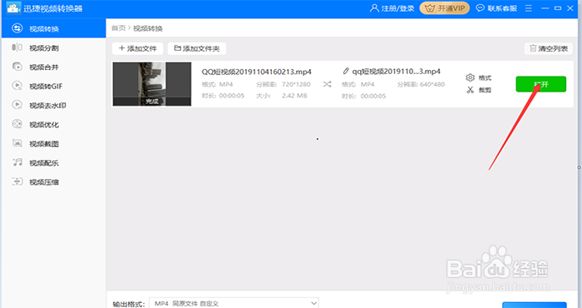Click the 首页 breadcrumb link
Viewport: 582px width, 308px height.
click(x=118, y=28)
